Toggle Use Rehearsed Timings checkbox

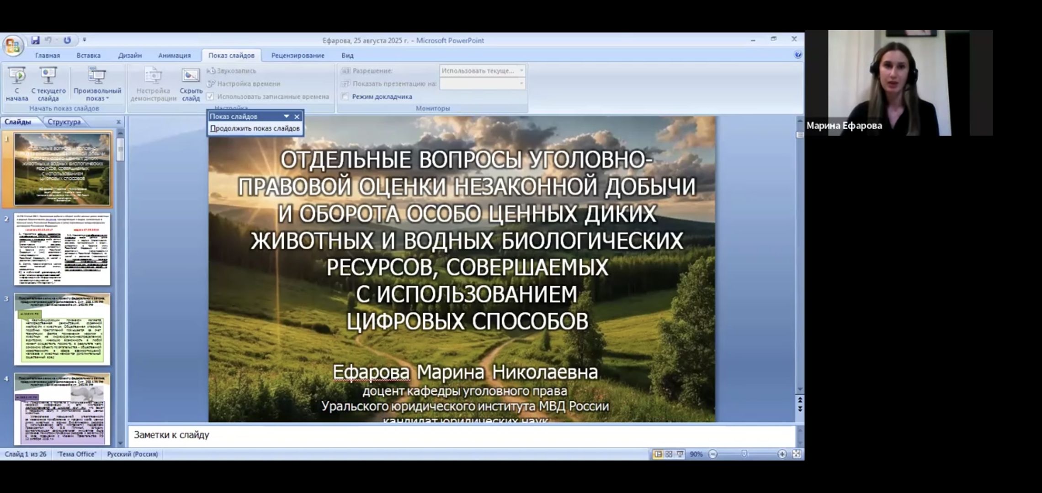pyautogui.click(x=210, y=97)
